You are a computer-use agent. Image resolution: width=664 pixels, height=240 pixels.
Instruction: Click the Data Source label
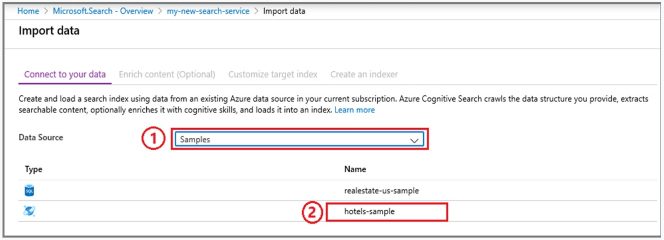40,137
